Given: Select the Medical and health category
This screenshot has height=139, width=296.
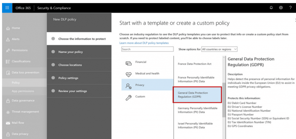Looking at the screenshot, I should tap(147, 74).
